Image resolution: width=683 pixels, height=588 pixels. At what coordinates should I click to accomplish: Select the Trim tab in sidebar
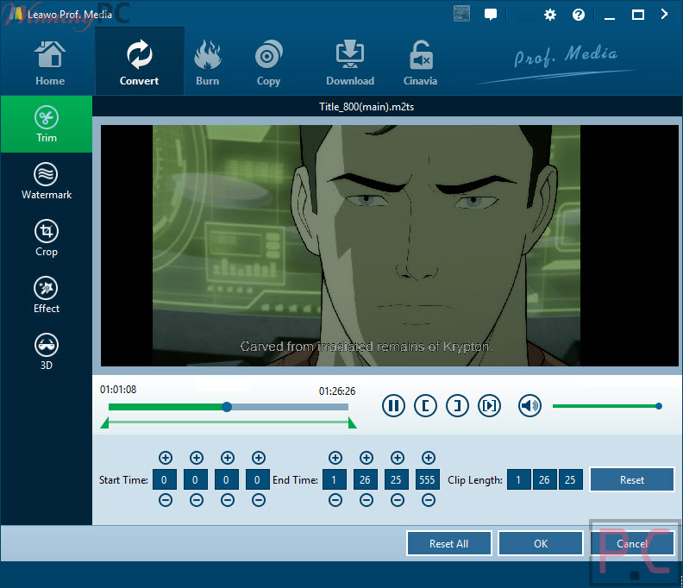pyautogui.click(x=47, y=124)
